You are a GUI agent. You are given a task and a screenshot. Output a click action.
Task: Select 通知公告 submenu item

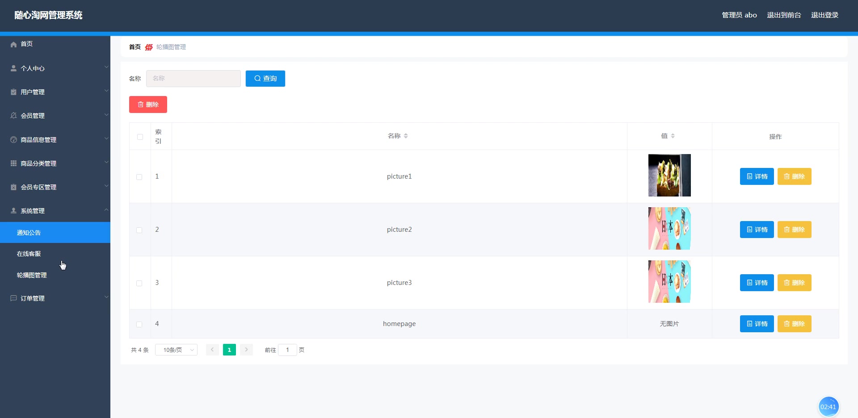(55, 233)
